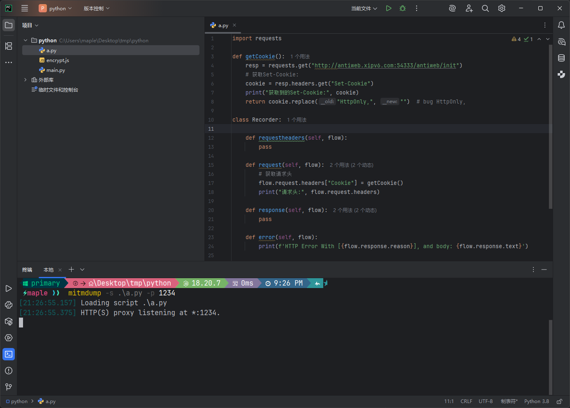Click the Python 3.8 interpreter in status bar
The image size is (570, 408).
(x=536, y=401)
